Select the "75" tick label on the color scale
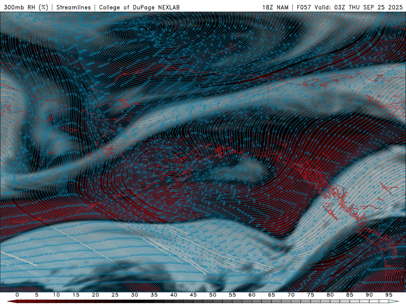Viewport: 406px width, 304px height. [311, 295]
